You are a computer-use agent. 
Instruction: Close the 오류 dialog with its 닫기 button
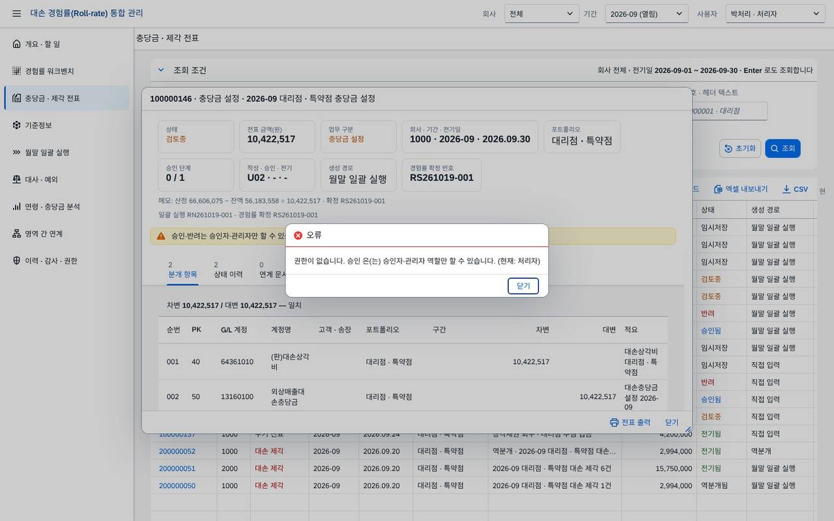pyautogui.click(x=523, y=286)
